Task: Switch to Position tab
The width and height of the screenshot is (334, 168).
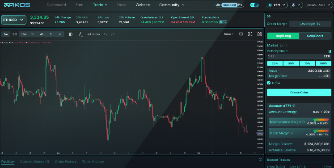Action: 8,162
